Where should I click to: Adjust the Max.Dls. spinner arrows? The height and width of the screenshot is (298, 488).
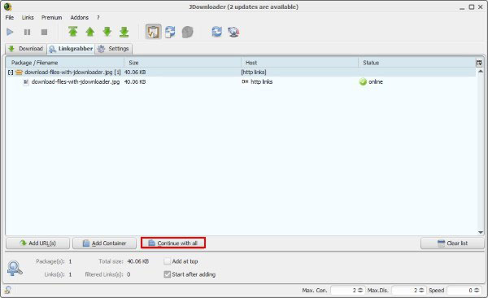click(x=421, y=290)
